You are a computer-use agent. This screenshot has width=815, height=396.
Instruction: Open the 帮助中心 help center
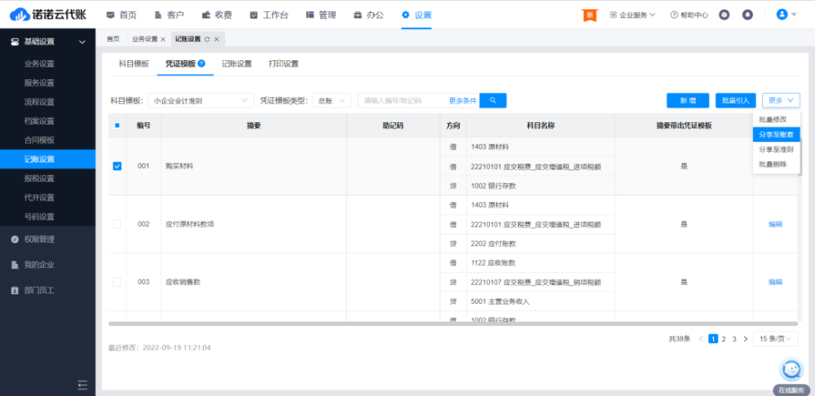point(689,15)
